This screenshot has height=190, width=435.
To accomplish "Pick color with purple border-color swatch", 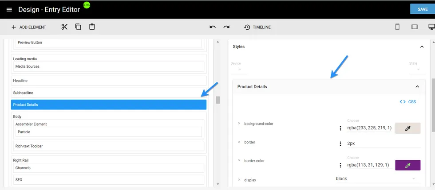I will [407, 165].
